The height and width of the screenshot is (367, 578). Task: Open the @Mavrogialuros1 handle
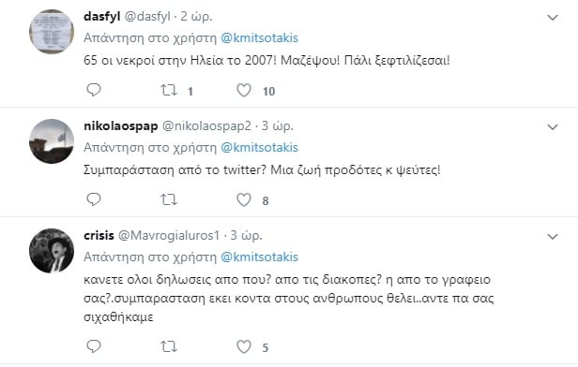pyautogui.click(x=169, y=235)
